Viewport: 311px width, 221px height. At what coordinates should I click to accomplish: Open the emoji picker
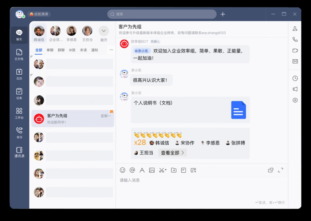click(x=122, y=170)
